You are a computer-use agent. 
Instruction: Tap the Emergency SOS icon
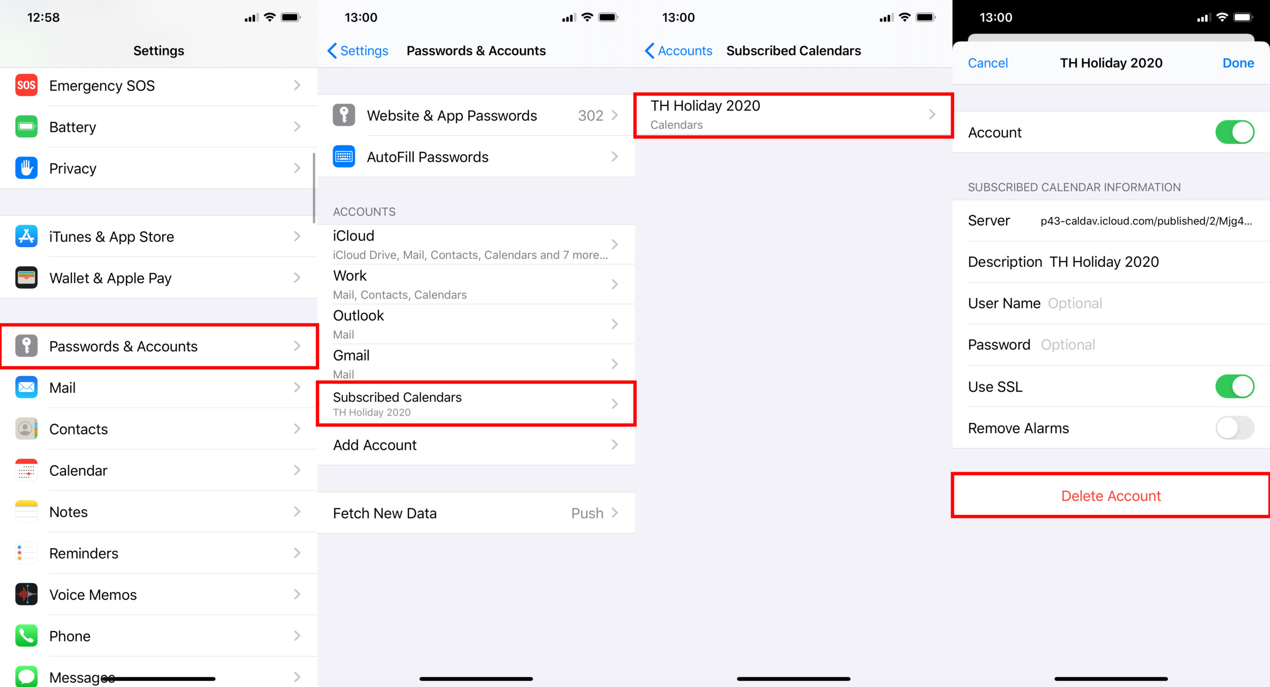[26, 85]
